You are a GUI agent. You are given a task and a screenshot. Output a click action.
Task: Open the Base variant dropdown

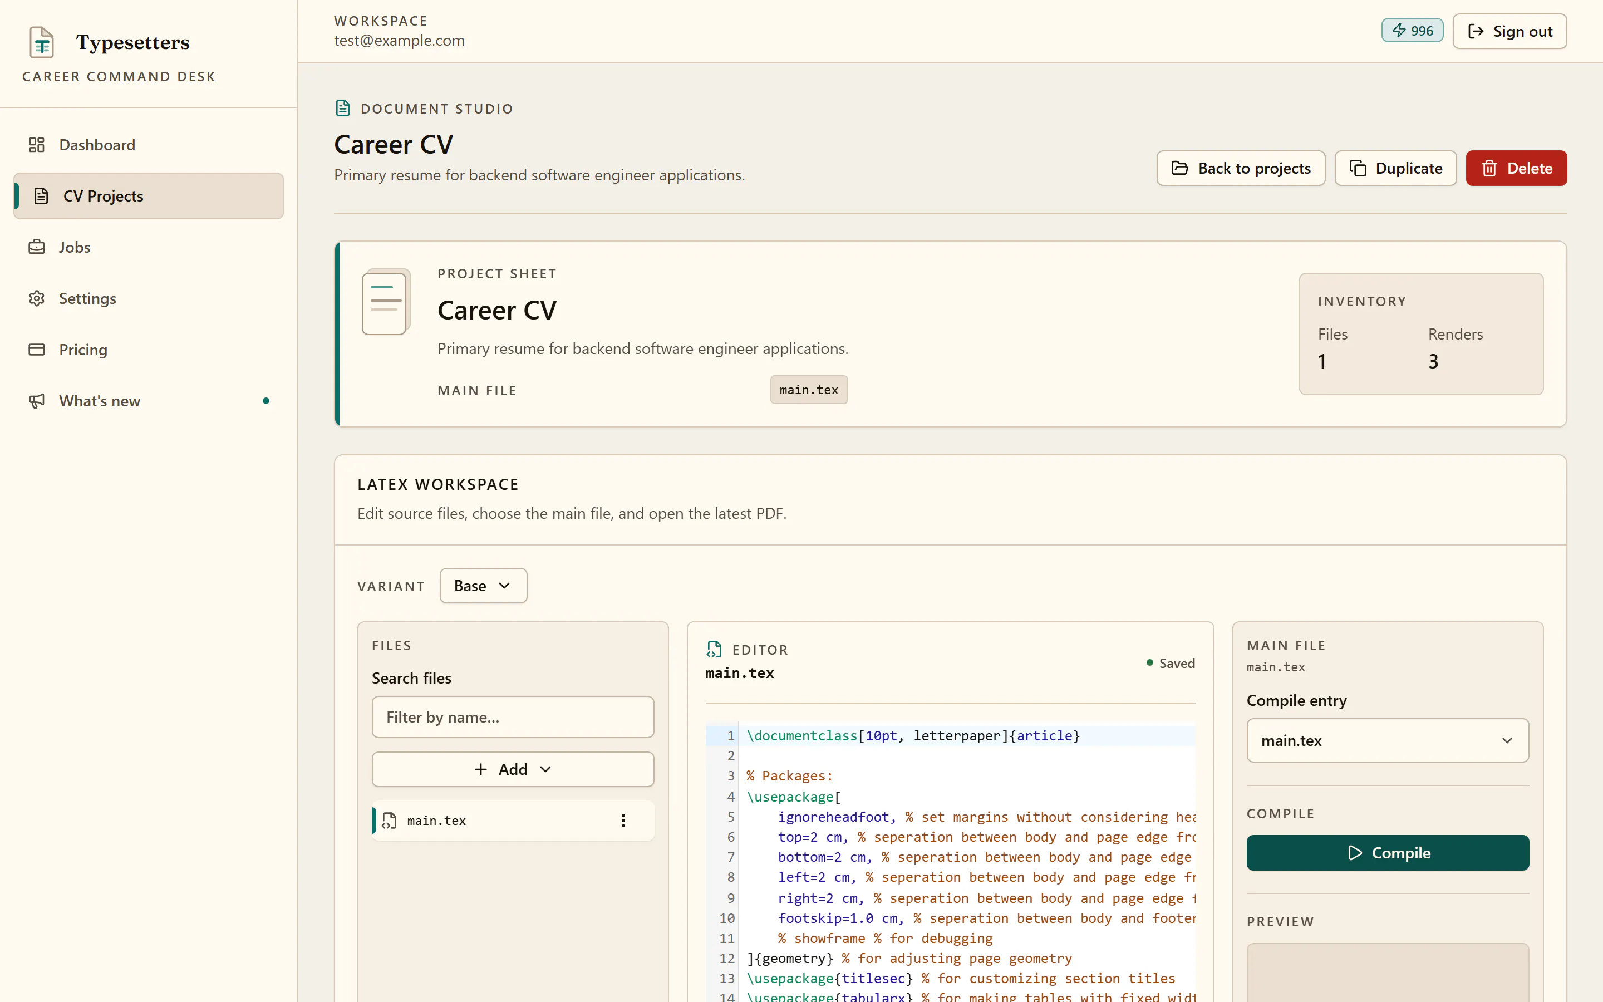[483, 586]
